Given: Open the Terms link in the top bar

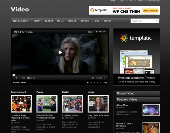Looking at the screenshot, I should coord(141,1).
